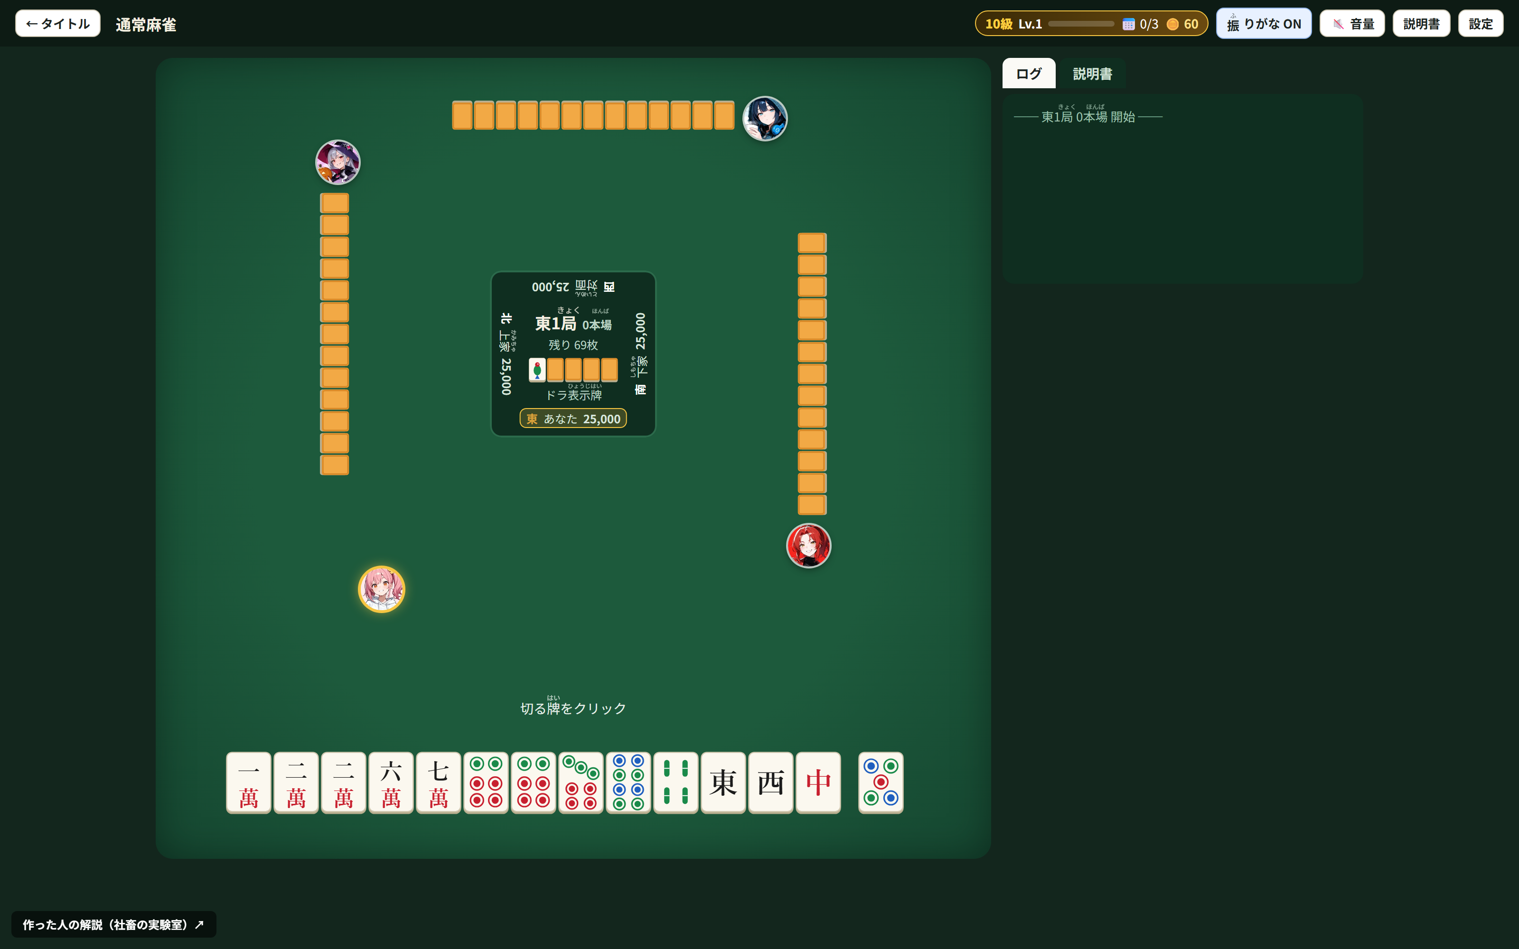The image size is (1519, 949).
Task: Switch to the 説明書 tab in side panel
Action: (x=1092, y=74)
